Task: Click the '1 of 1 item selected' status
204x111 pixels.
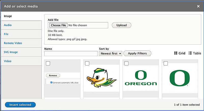Action: (x=187, y=105)
